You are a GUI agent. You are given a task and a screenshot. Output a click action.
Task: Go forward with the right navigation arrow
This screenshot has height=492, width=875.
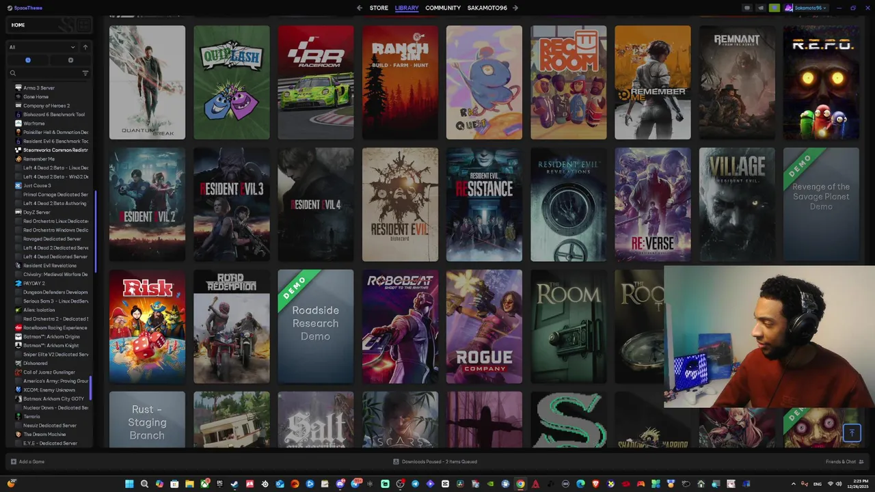(515, 8)
